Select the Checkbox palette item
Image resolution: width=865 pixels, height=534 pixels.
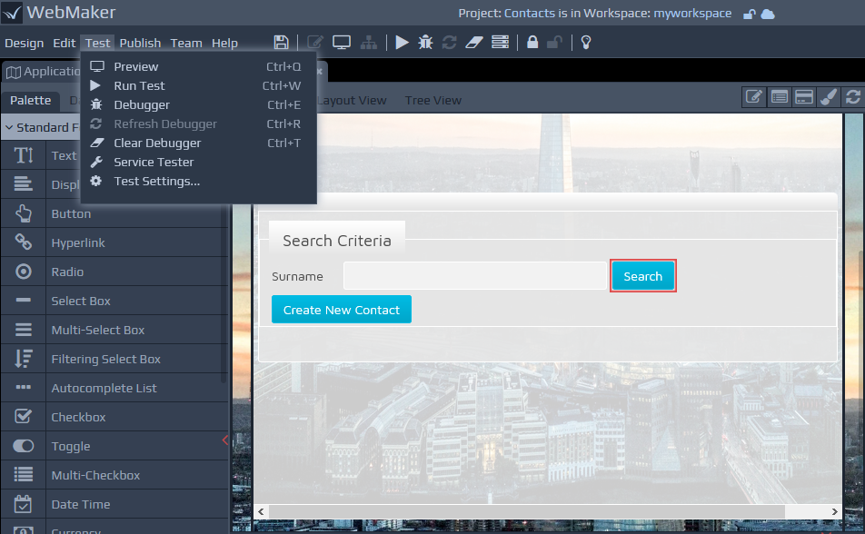click(x=114, y=417)
